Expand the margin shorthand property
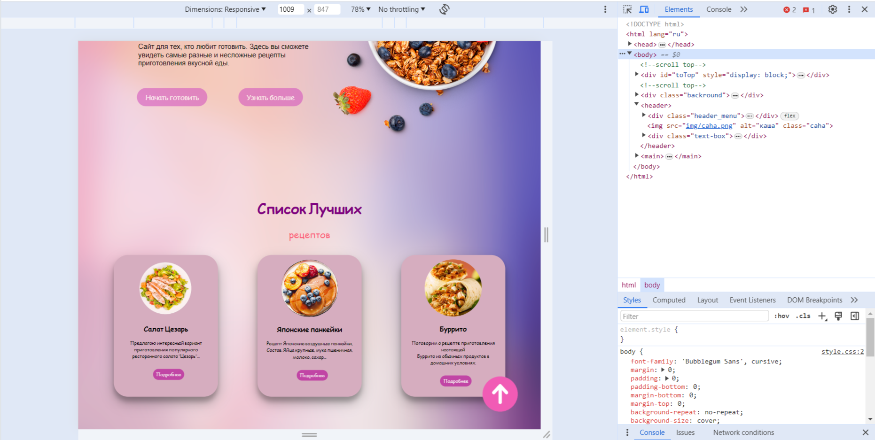The height and width of the screenshot is (440, 875). tap(663, 370)
